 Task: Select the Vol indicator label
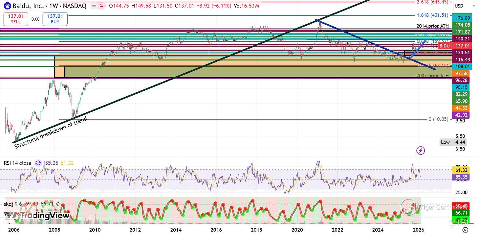point(8,213)
